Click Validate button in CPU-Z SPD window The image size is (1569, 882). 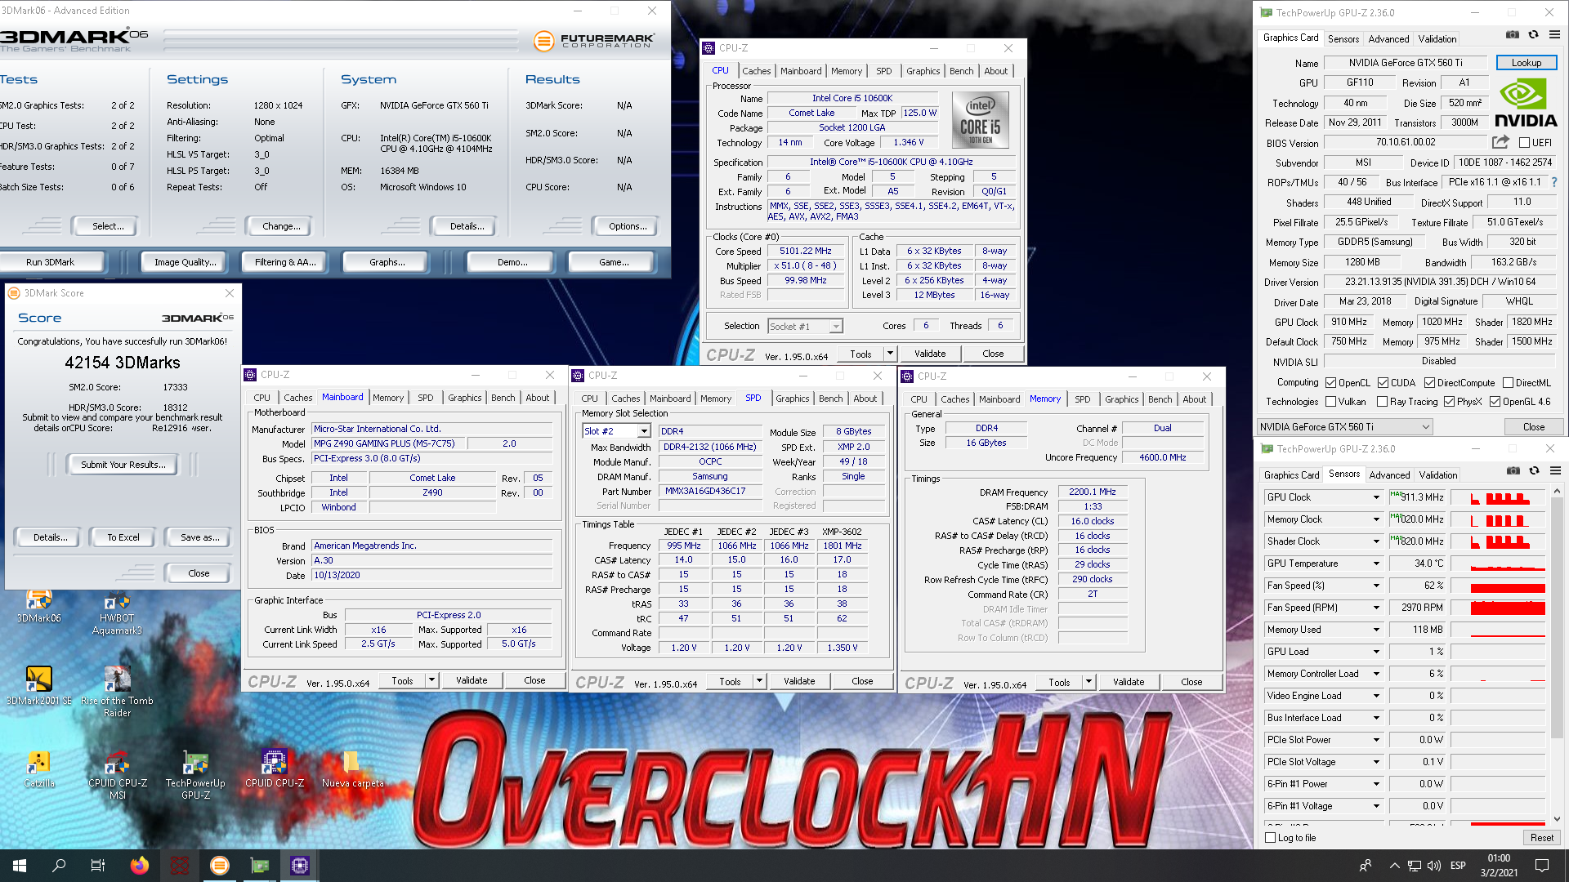[x=798, y=681]
